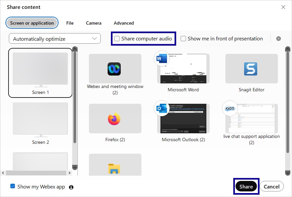Select the Screen 1 thumbnail

[40, 73]
